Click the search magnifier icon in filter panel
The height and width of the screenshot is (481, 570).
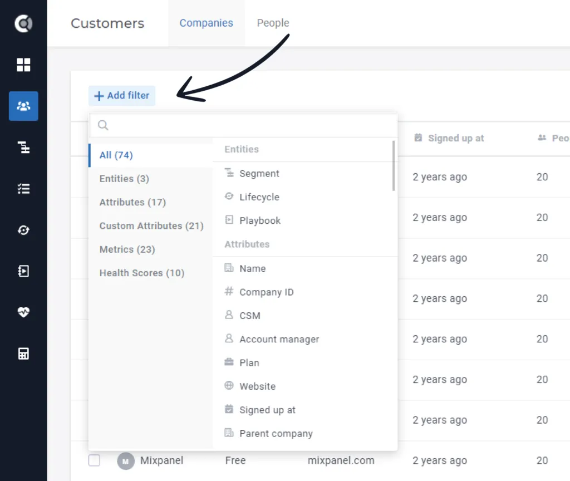103,125
